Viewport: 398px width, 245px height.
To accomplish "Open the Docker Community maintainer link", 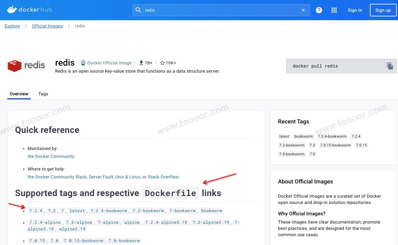I will (51, 156).
